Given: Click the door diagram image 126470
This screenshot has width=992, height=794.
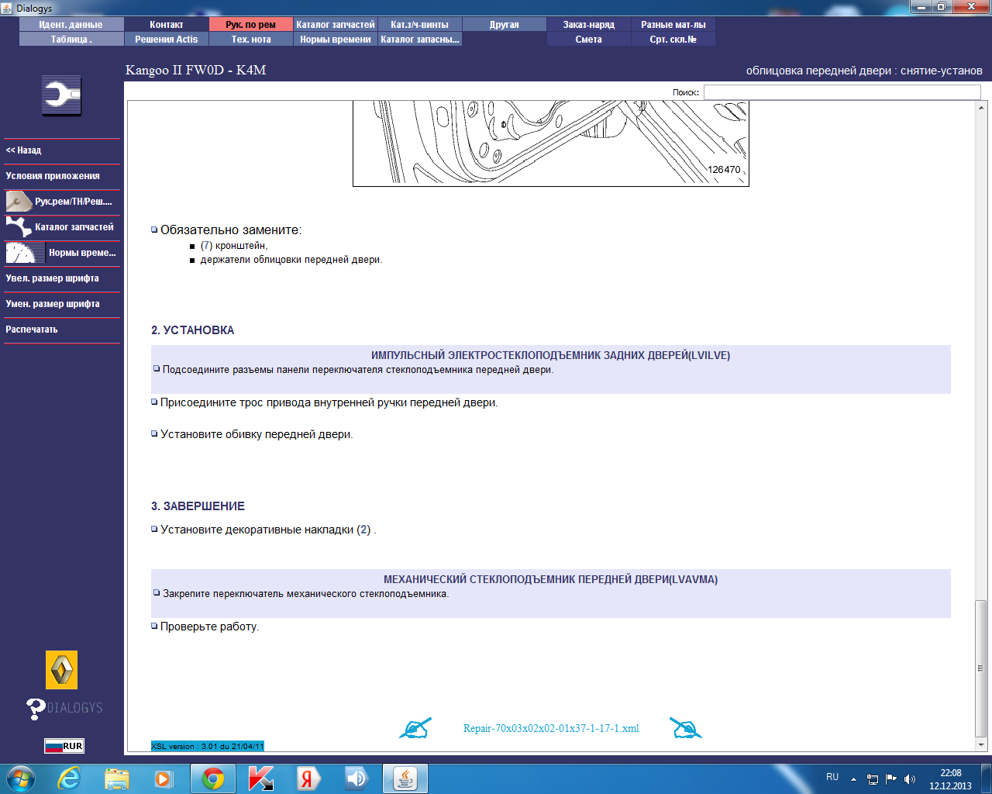Looking at the screenshot, I should click(551, 143).
